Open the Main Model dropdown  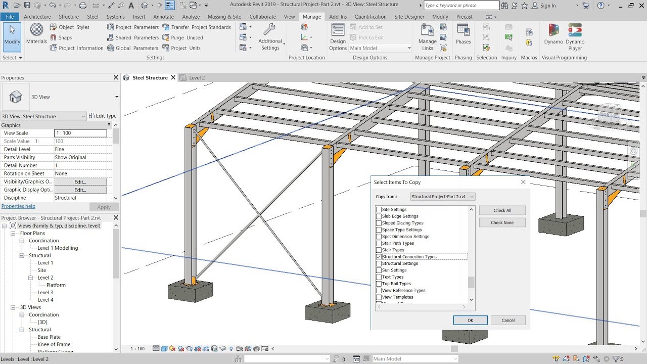click(x=404, y=48)
